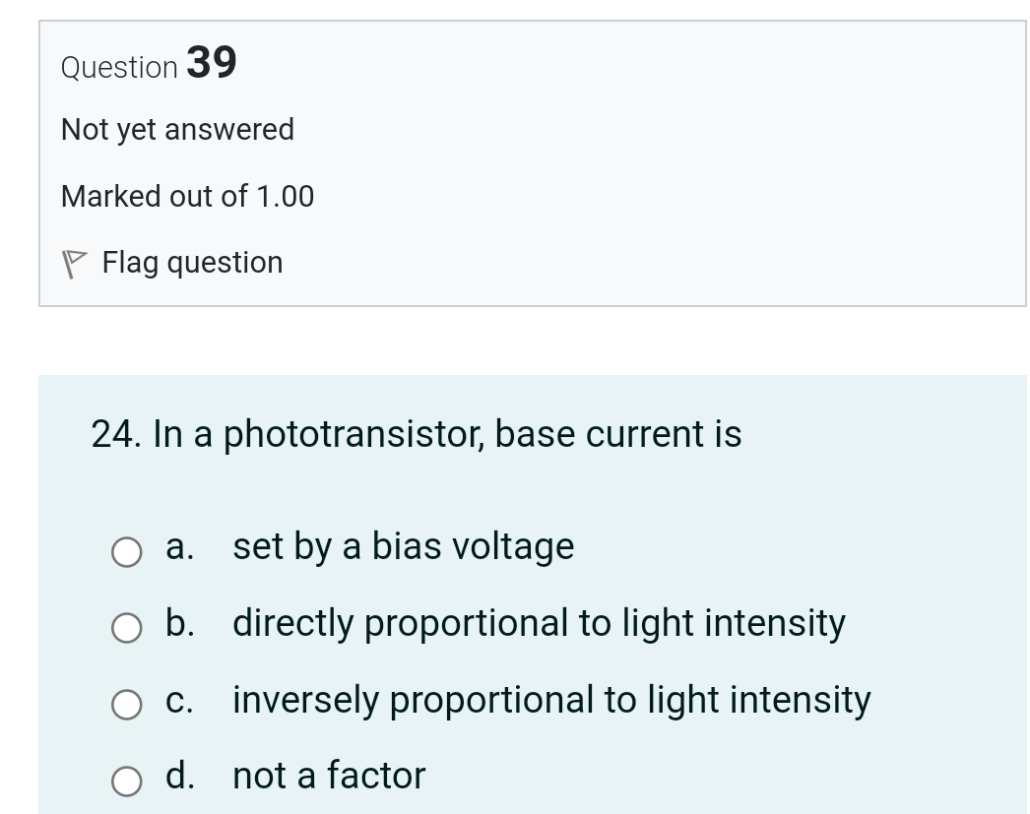The width and height of the screenshot is (1030, 814).
Task: Click the bold question number 39
Action: pos(212,63)
